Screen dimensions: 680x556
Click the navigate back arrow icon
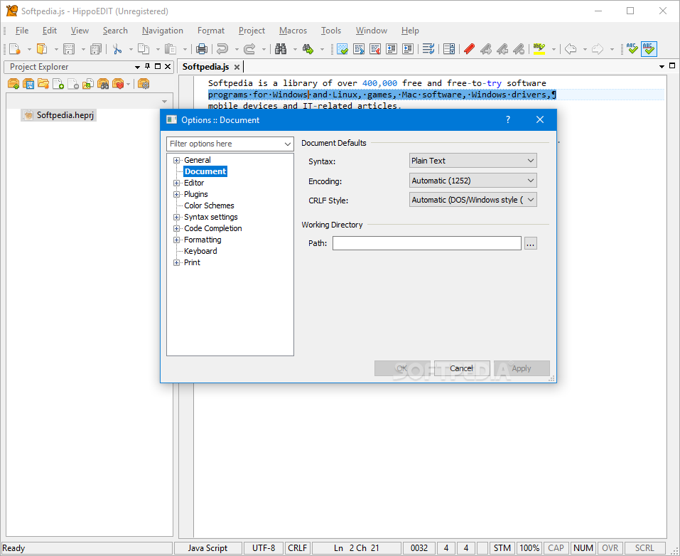pos(571,49)
